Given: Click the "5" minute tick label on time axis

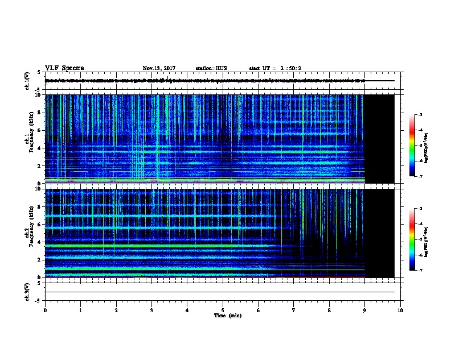Looking at the screenshot, I should click(x=223, y=310).
